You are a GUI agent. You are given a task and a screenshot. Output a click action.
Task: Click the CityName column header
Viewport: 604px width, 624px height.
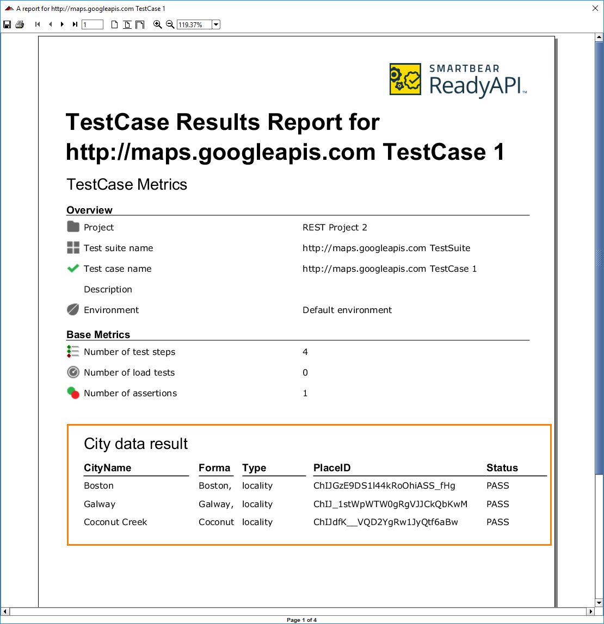[107, 467]
